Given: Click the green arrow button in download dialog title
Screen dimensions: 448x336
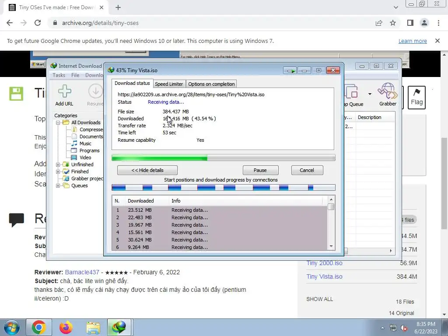Looking at the screenshot, I should (x=290, y=70).
